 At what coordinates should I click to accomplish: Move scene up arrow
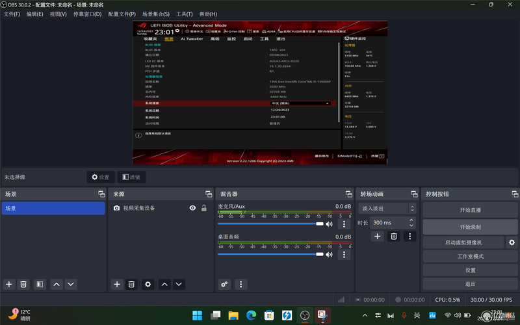pyautogui.click(x=57, y=284)
